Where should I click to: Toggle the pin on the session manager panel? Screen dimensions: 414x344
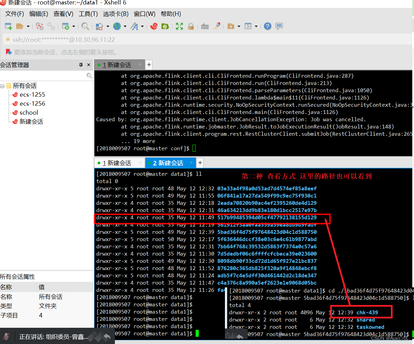tap(80, 65)
